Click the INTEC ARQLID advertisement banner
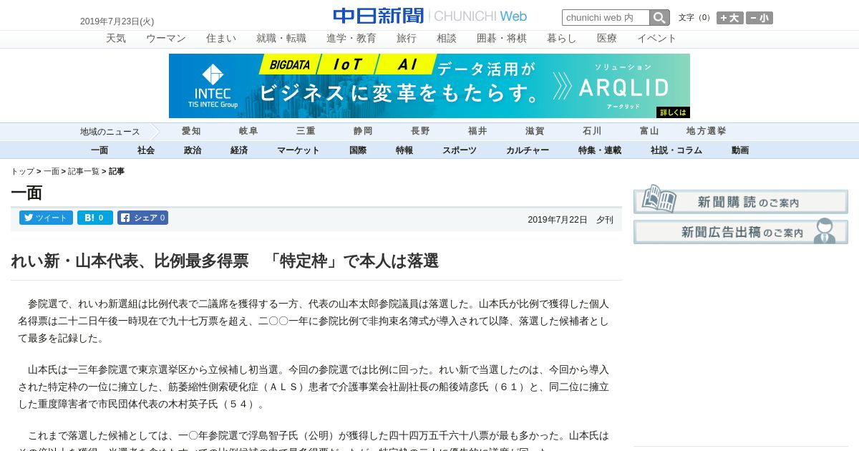Screen dimensions: 859x451 click(x=429, y=86)
